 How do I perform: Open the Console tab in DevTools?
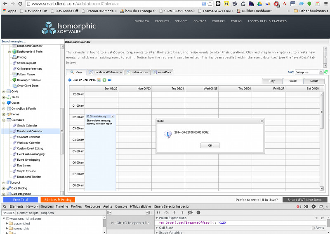(121, 206)
